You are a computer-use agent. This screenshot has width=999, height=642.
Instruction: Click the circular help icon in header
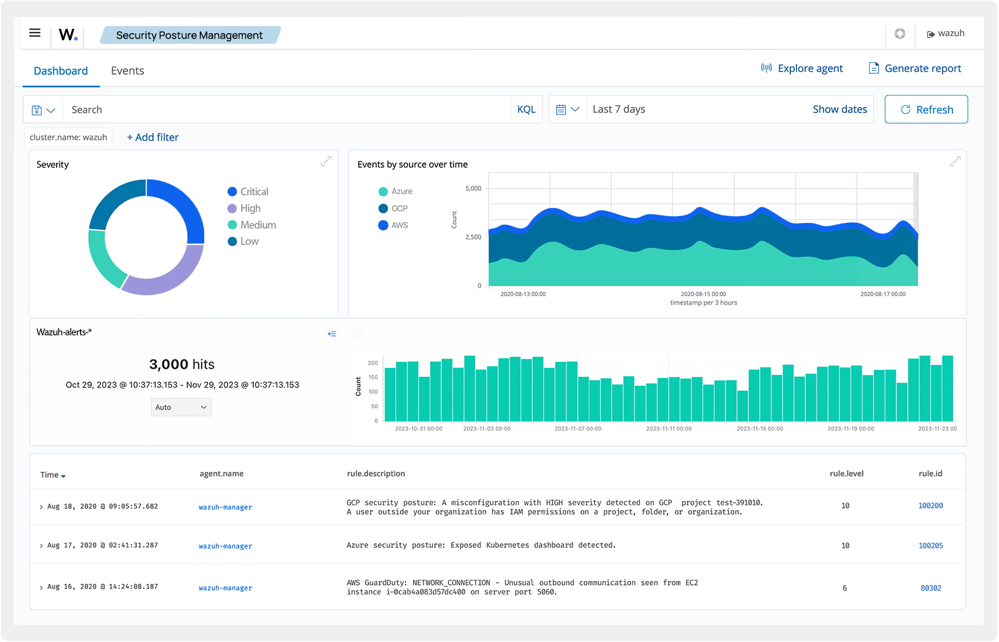coord(900,34)
